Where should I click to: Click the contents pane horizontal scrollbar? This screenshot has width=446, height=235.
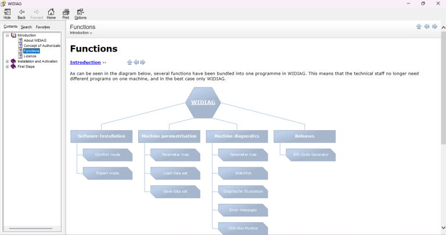(30, 228)
